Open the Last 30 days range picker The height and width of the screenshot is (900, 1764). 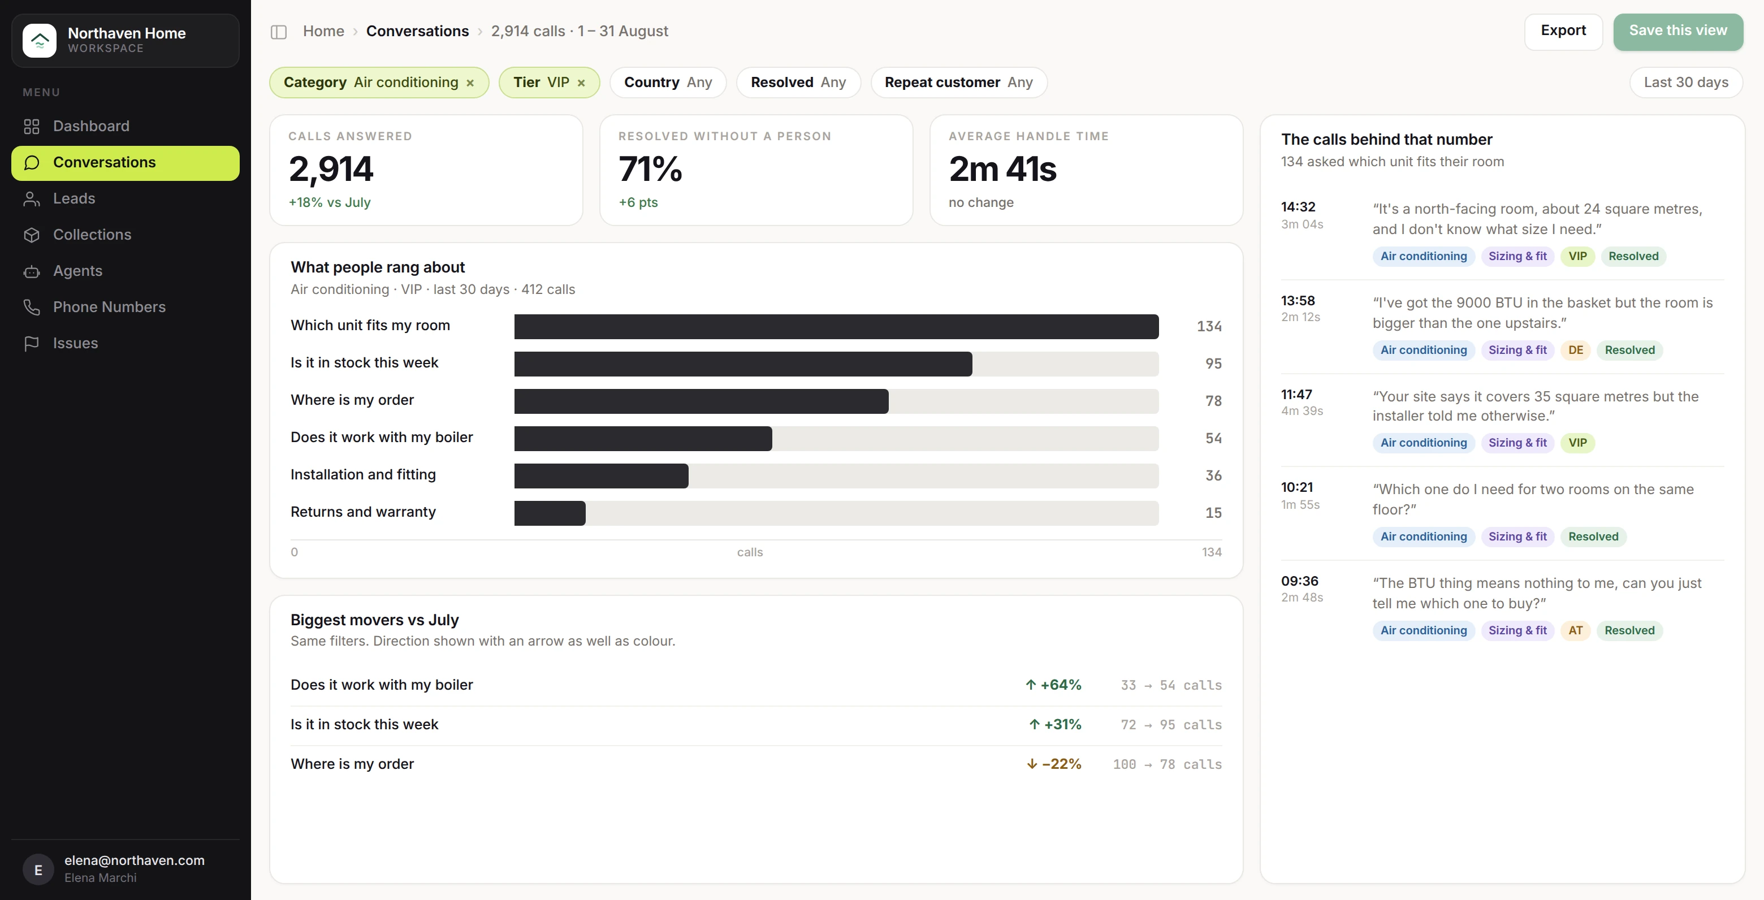(1686, 82)
